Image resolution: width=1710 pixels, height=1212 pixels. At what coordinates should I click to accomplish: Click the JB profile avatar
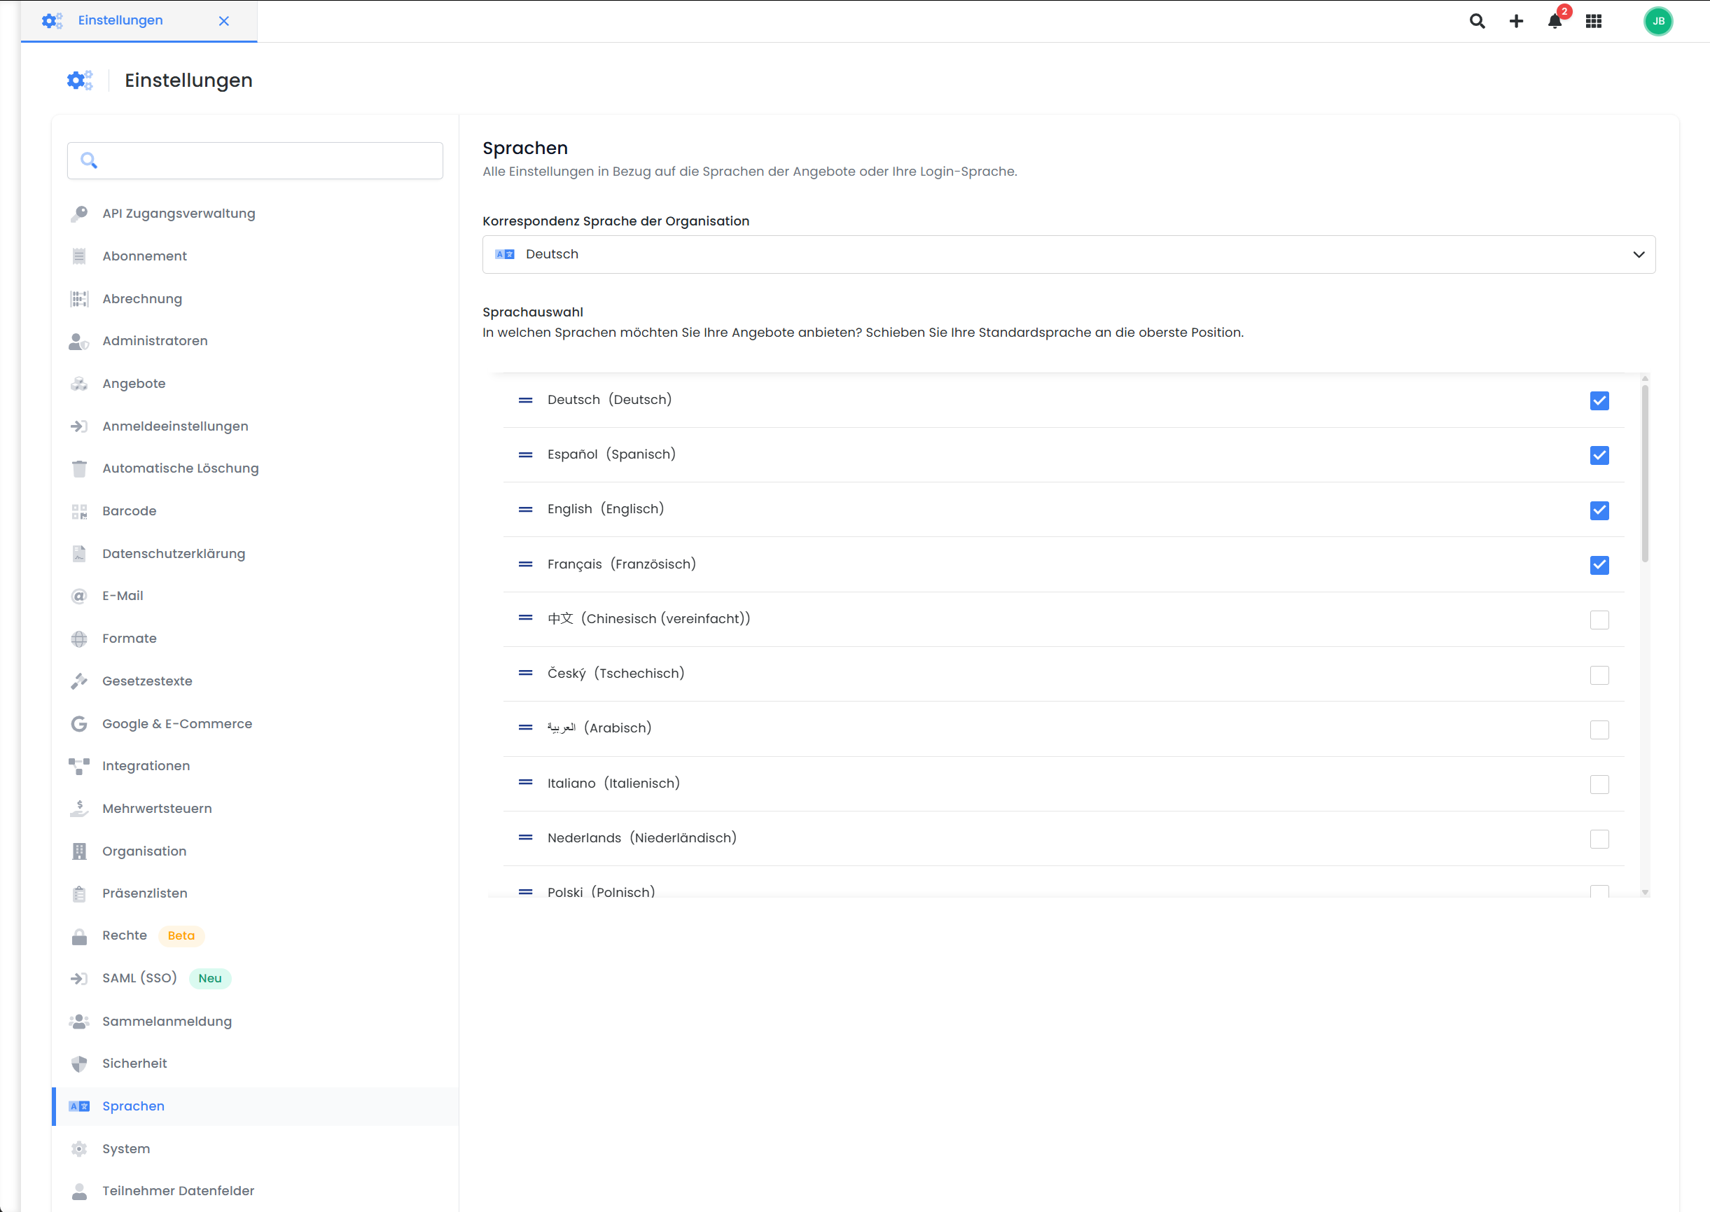[1657, 21]
